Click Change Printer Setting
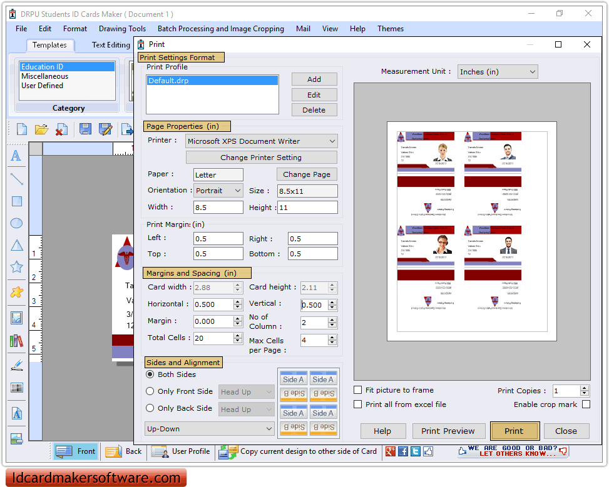The width and height of the screenshot is (609, 487). (261, 157)
